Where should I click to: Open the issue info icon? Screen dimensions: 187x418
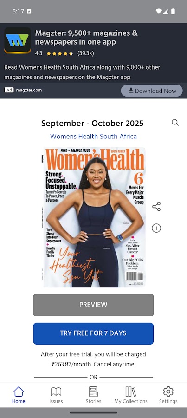point(156,228)
